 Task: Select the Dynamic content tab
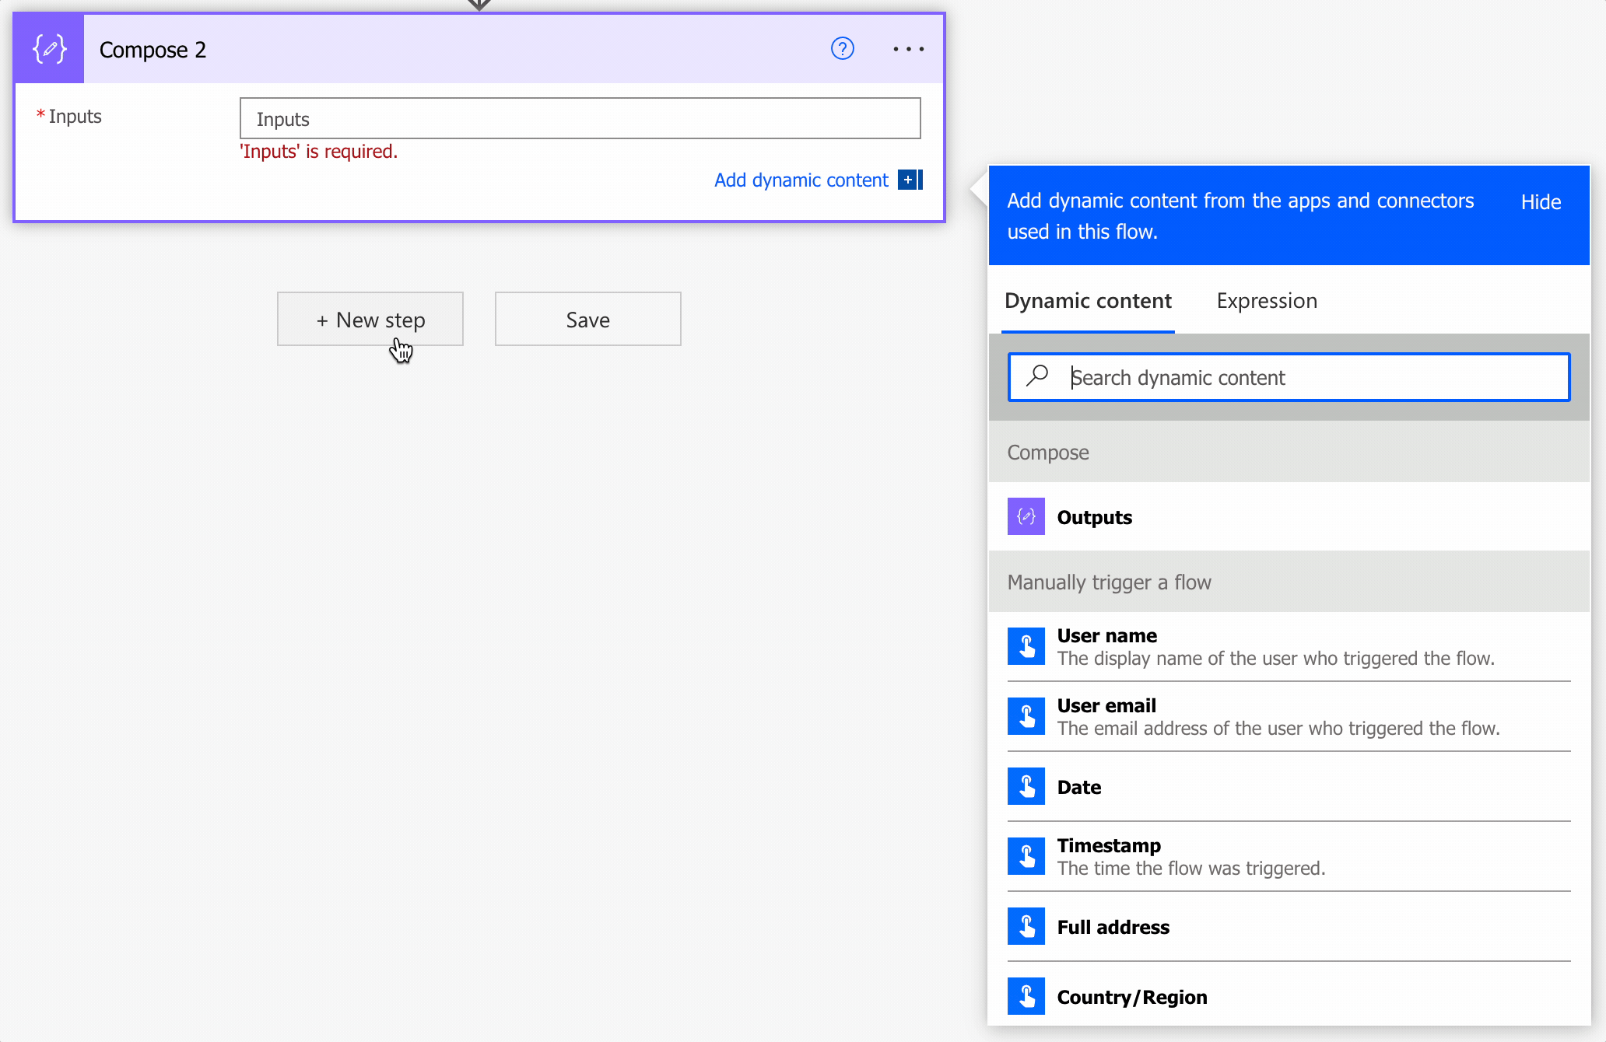(x=1087, y=301)
